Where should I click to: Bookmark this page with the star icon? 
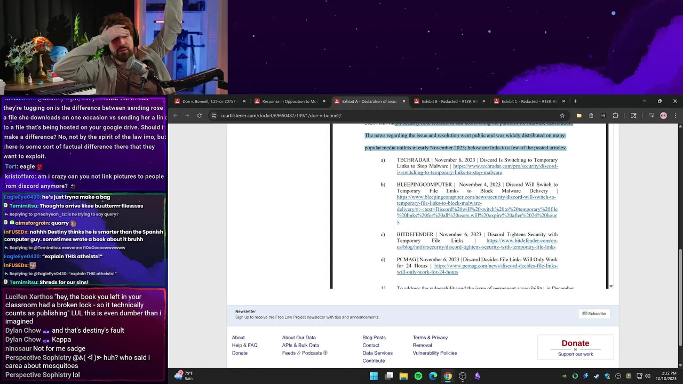[562, 115]
